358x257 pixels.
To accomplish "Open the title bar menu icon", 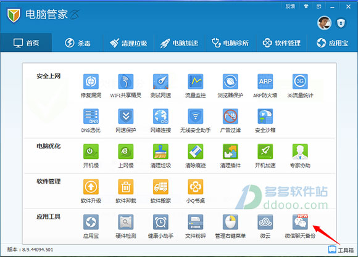I will pos(318,7).
